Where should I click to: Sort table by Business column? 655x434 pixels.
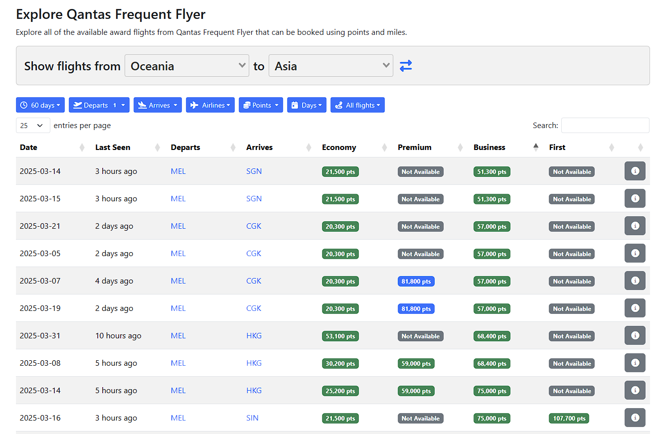click(x=507, y=147)
